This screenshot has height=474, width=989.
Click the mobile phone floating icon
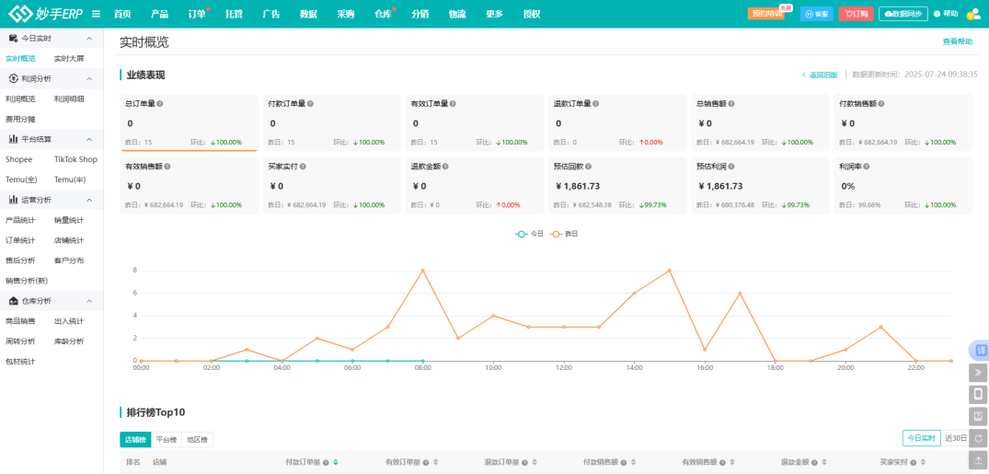point(978,395)
